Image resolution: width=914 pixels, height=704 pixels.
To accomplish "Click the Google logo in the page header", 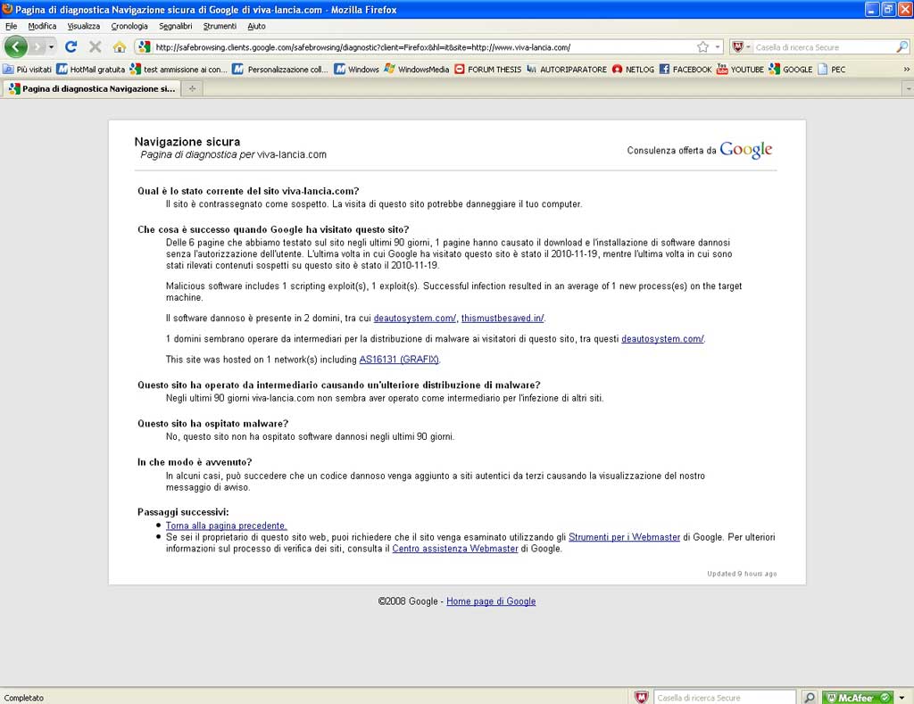I will tap(745, 150).
